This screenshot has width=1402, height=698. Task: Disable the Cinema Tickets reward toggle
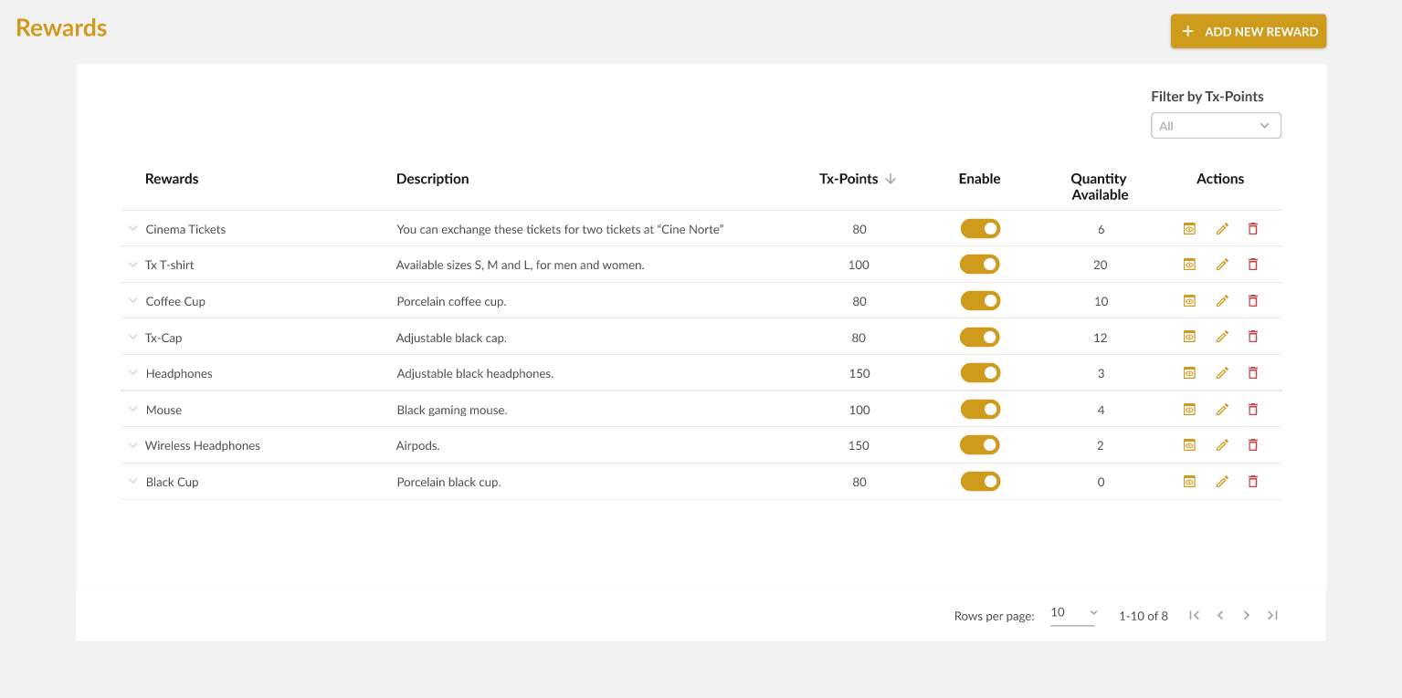[980, 229]
